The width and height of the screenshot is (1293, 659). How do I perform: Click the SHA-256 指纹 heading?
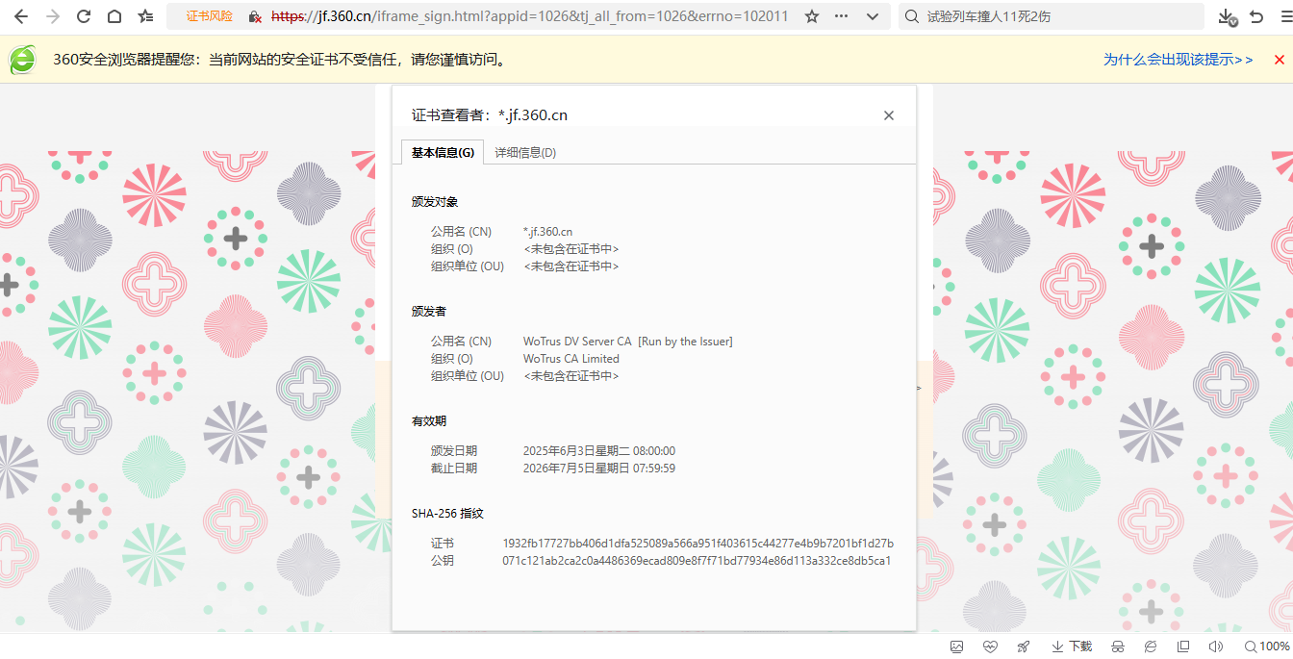(447, 514)
